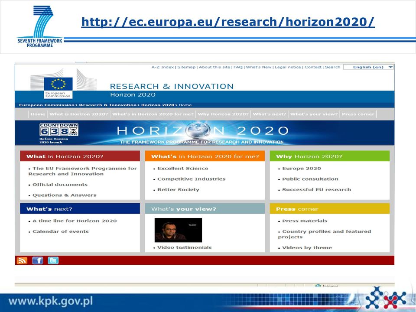Click the Seventh Framework Programme logo

(x=39, y=26)
